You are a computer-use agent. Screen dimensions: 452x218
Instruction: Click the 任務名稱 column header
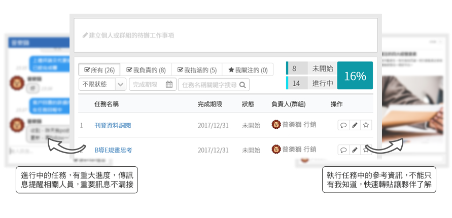coord(107,104)
